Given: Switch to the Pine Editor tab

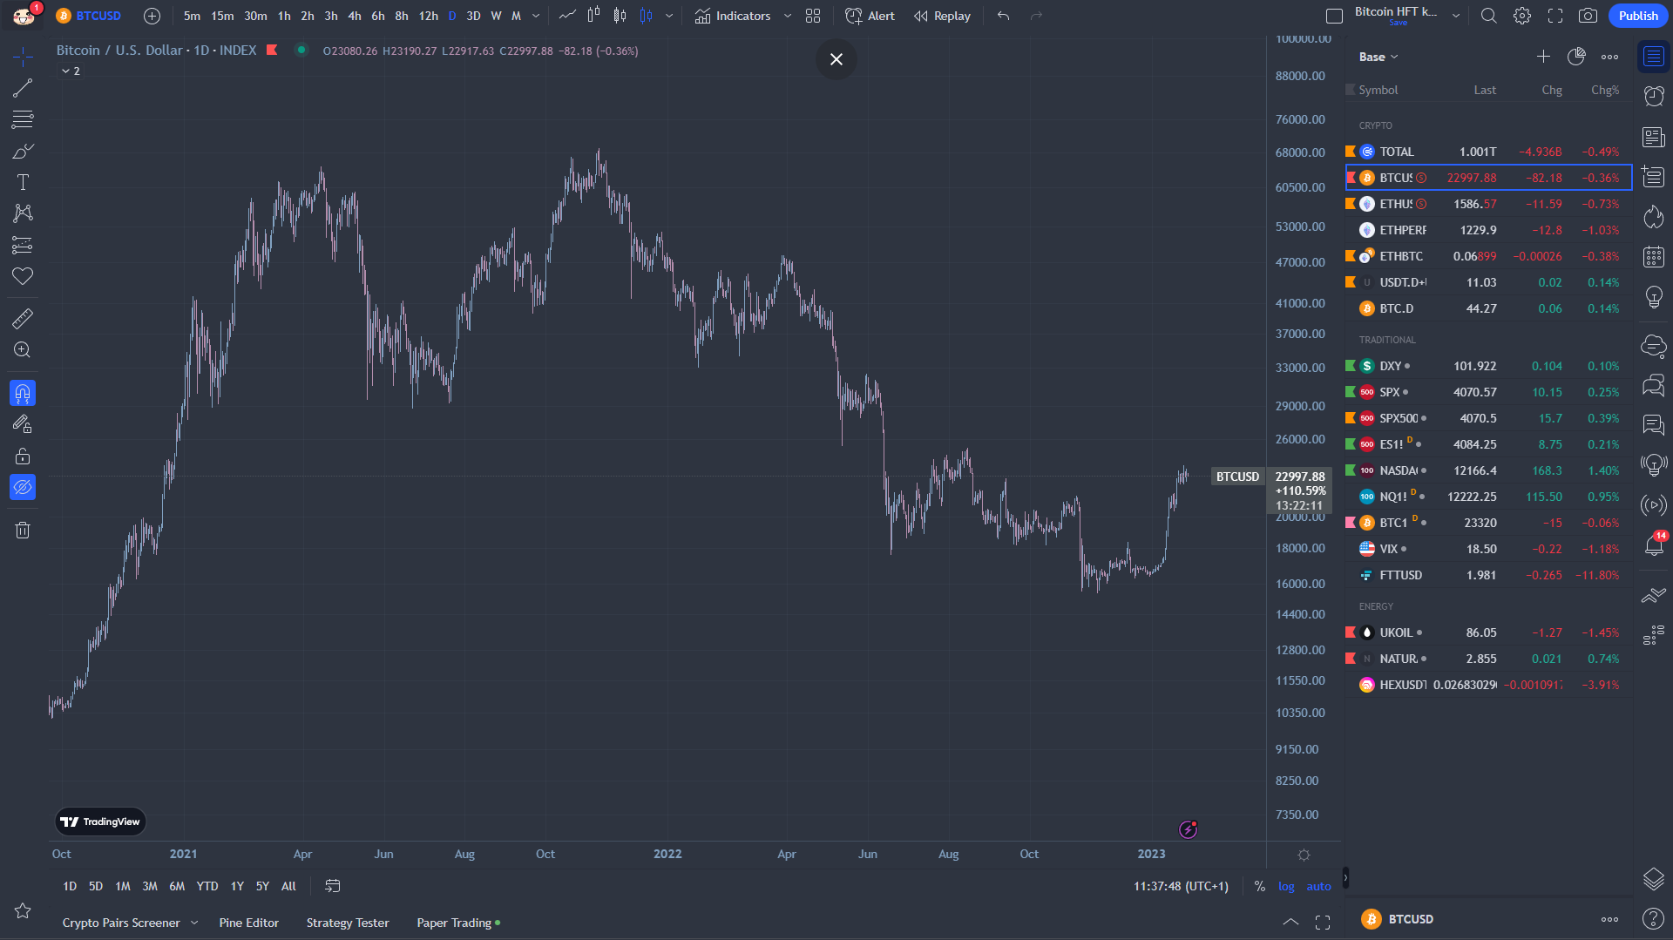Looking at the screenshot, I should click(x=248, y=923).
